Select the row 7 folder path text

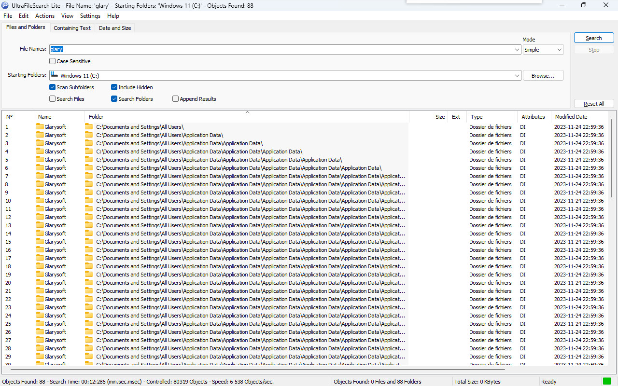point(251,176)
